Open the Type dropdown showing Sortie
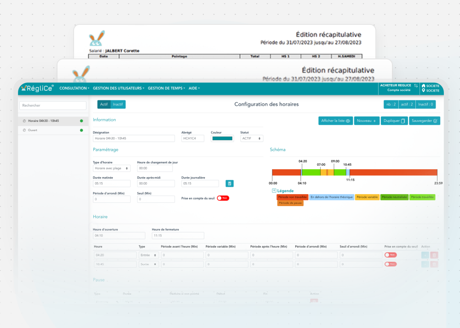The height and width of the screenshot is (328, 460). click(149, 265)
